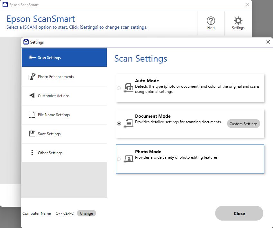
Task: Switch to Save Settings tab
Action: click(64, 134)
